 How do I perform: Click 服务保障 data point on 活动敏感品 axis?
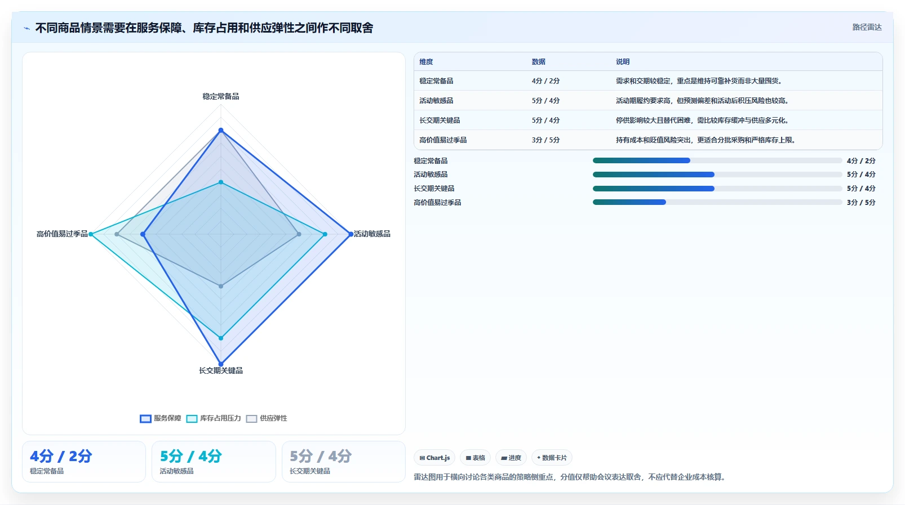(351, 234)
